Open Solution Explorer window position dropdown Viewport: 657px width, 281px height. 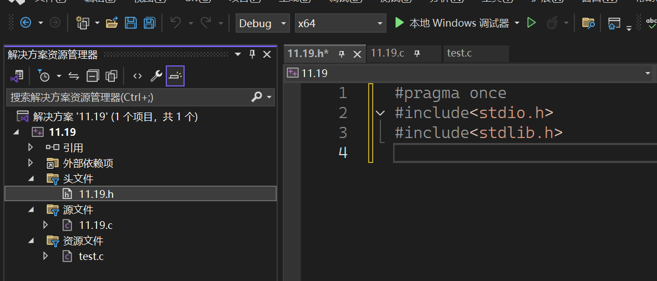coord(238,54)
